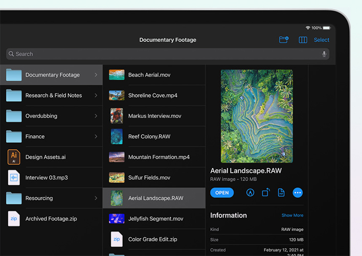Expand the Overdubbing folder chevron
362x256 pixels.
(96, 116)
